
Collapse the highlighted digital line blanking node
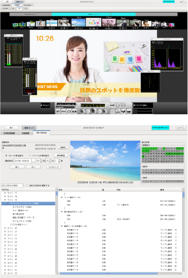tap(7, 203)
